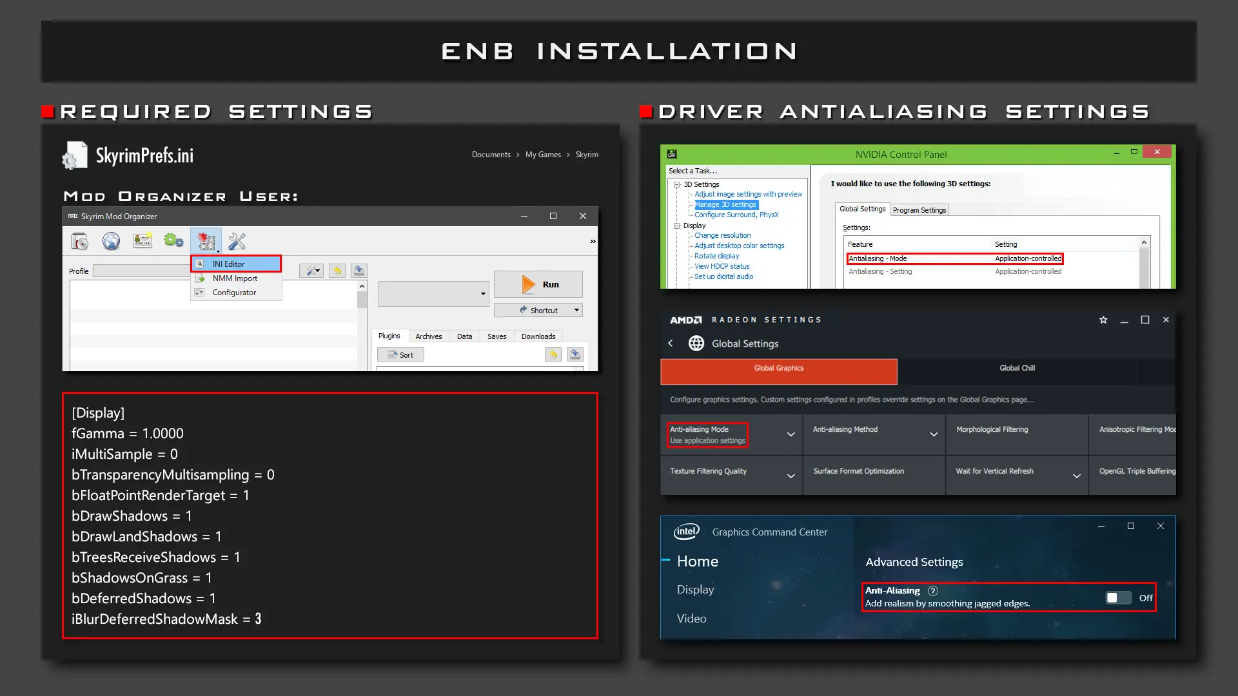The width and height of the screenshot is (1238, 696).
Task: Click the NMM Import option
Action: pos(235,278)
